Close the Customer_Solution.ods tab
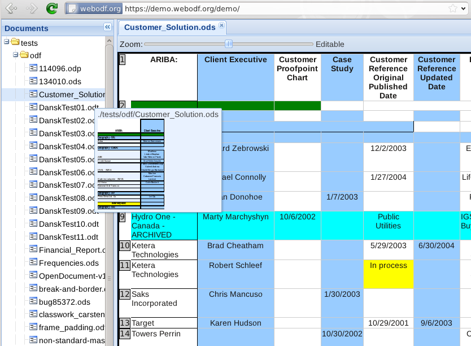 pyautogui.click(x=221, y=25)
